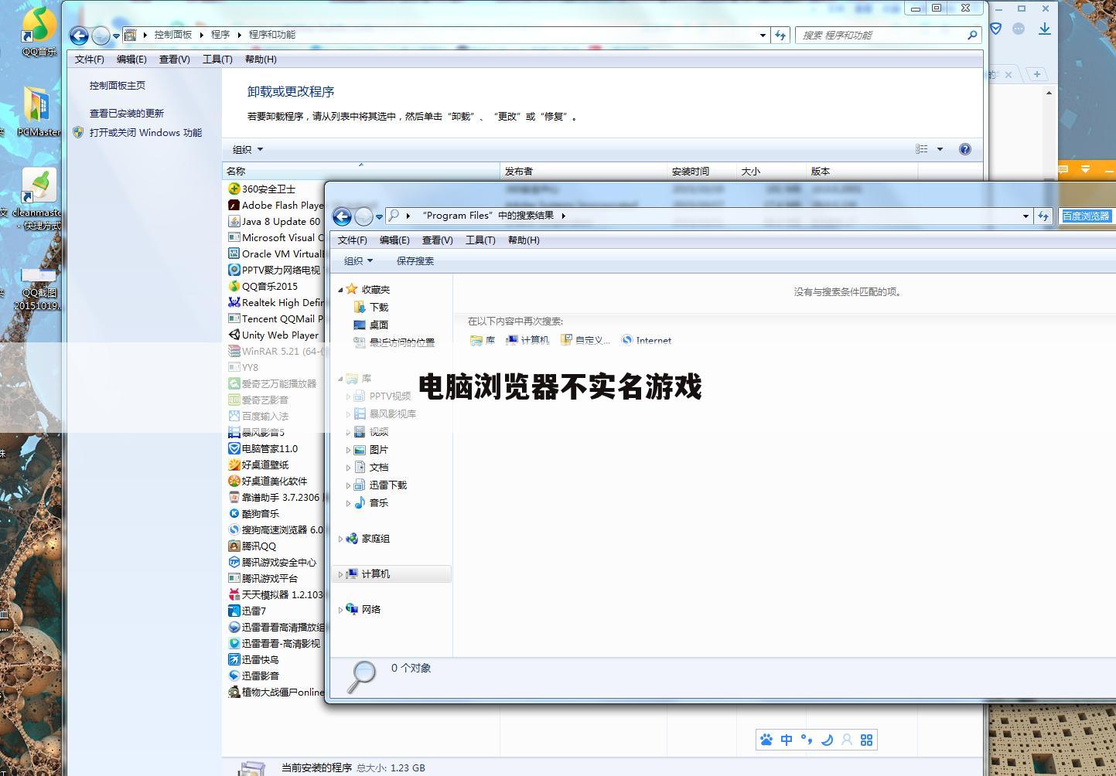1116x776 pixels.
Task: Select 植物大战僵尸online program row
Action: tap(276, 692)
